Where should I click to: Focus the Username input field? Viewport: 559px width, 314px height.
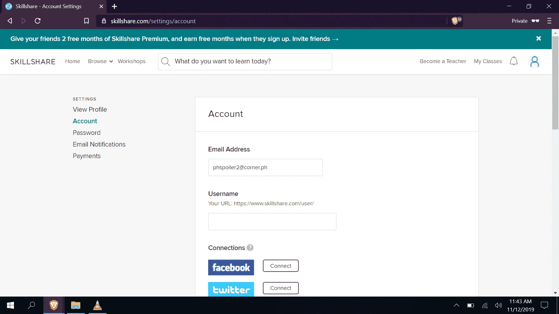tap(272, 222)
